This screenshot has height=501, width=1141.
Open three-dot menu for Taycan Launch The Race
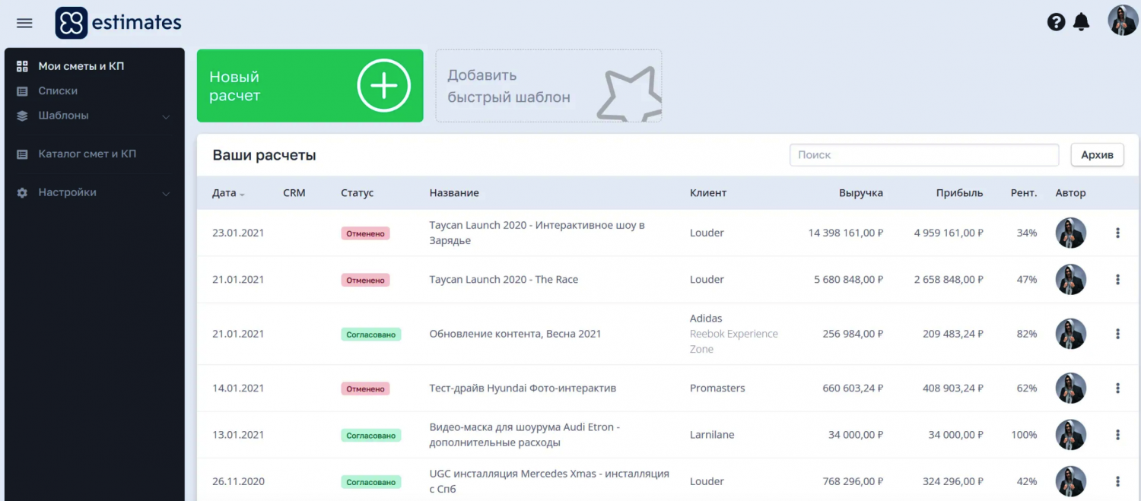tap(1117, 280)
